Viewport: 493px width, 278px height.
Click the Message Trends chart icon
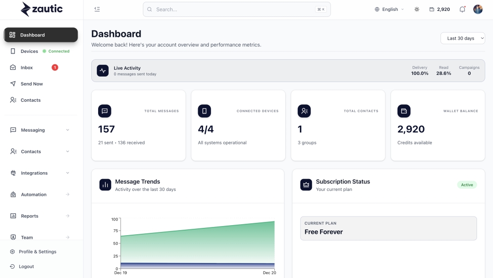coord(105,185)
